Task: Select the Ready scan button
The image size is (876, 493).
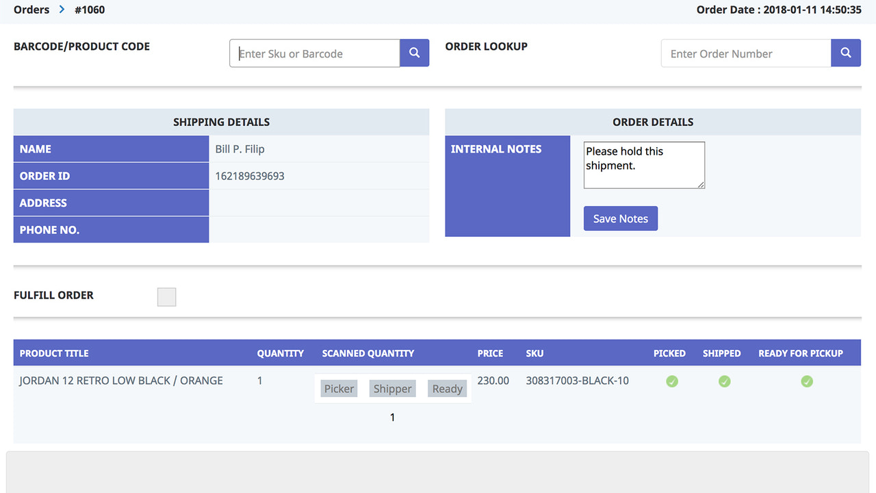Action: [x=446, y=388]
